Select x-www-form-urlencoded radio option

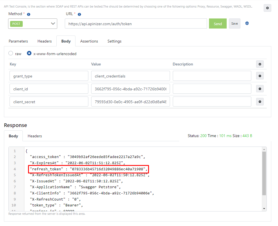[x=29, y=53]
